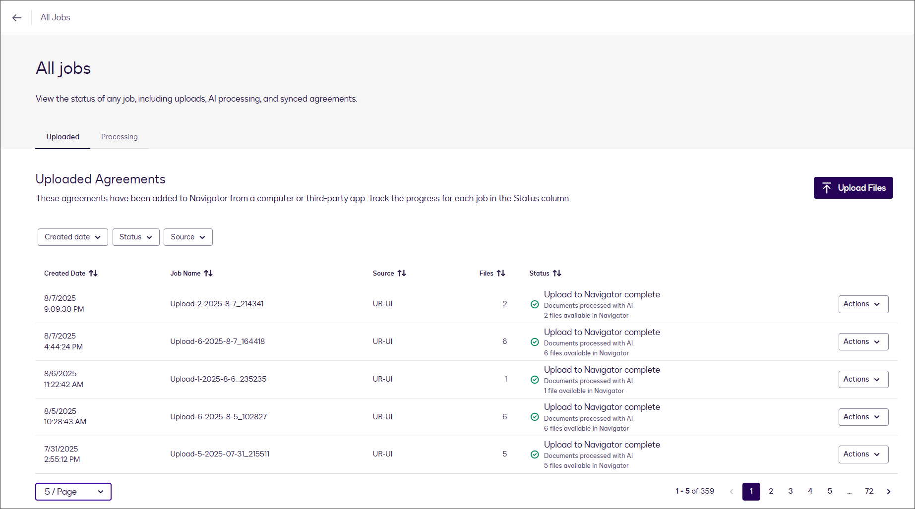Click the Upload Files button
915x509 pixels.
pyautogui.click(x=853, y=188)
